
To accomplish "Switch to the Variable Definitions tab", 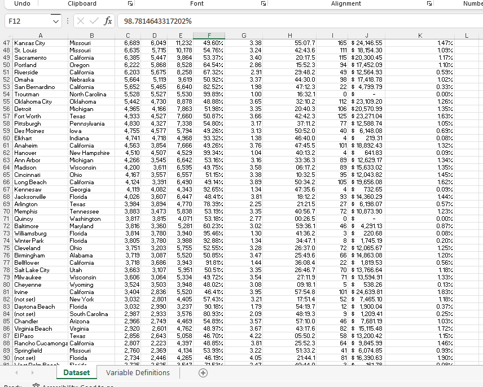I will click(138, 373).
